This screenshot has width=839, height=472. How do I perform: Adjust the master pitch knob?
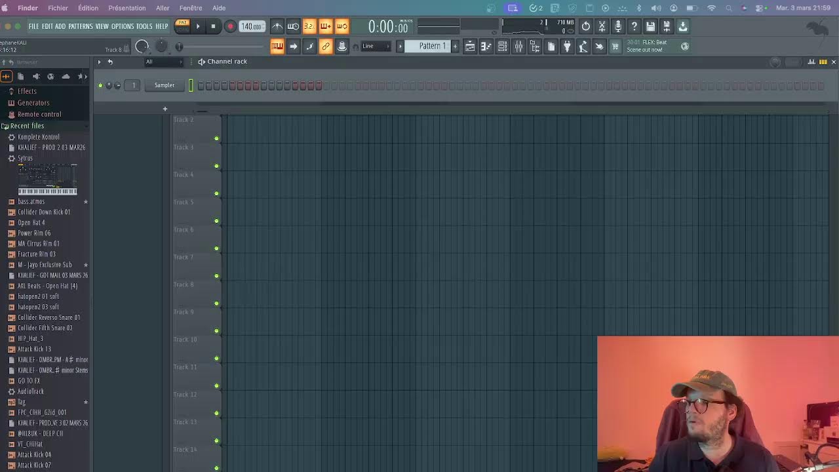tap(161, 47)
